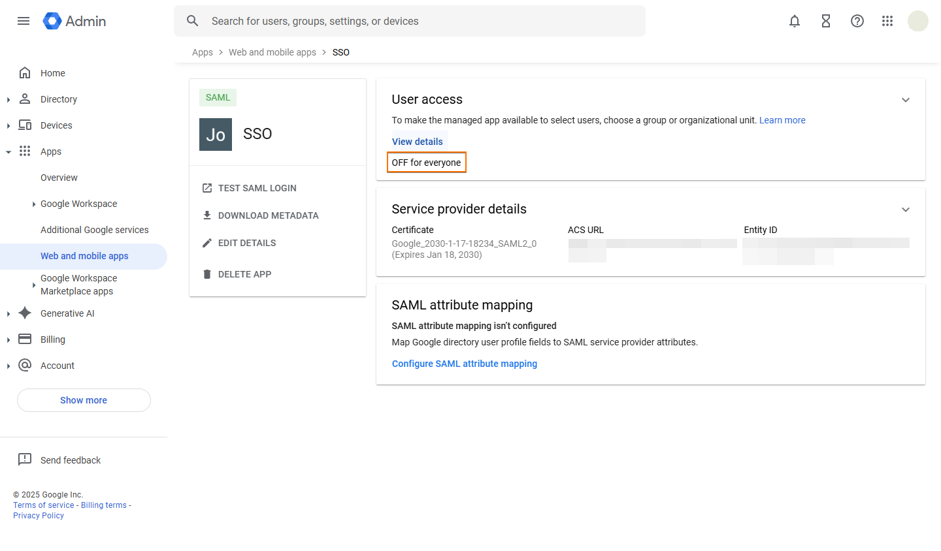Viewport: 941px width, 551px height.
Task: View details of user access
Action: coord(418,141)
